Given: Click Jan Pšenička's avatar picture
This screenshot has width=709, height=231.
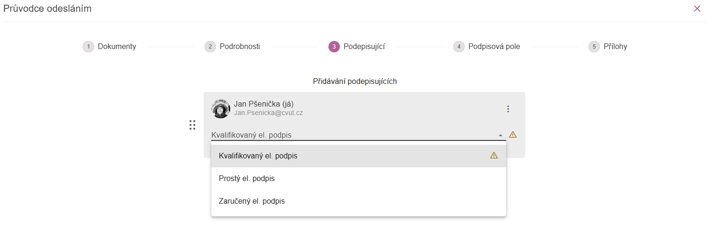Looking at the screenshot, I should coord(221,109).
